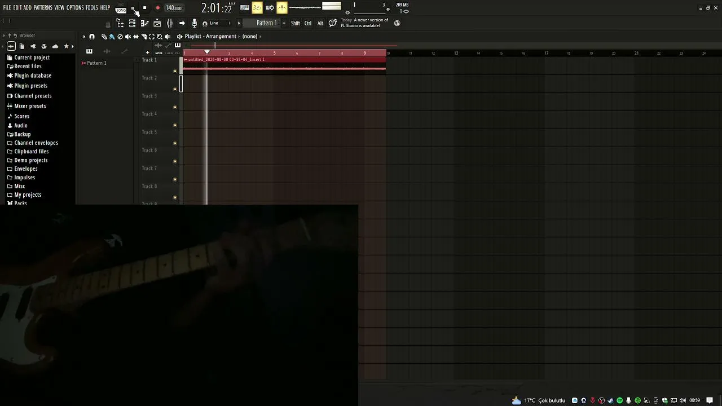This screenshot has height=406, width=722.
Task: Click the red record button
Action: tap(157, 8)
